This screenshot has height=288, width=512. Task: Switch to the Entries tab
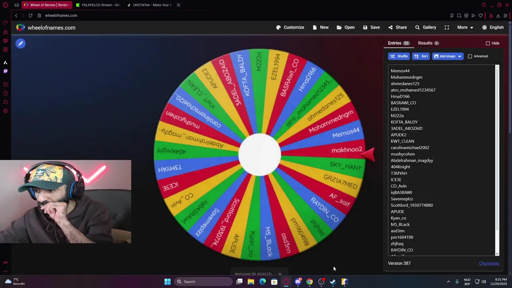click(x=398, y=43)
